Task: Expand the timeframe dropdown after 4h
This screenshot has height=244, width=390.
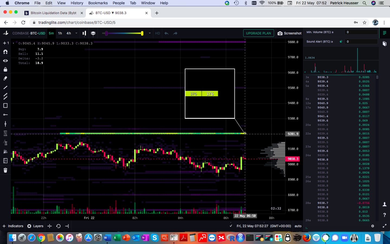Action: 76,33
